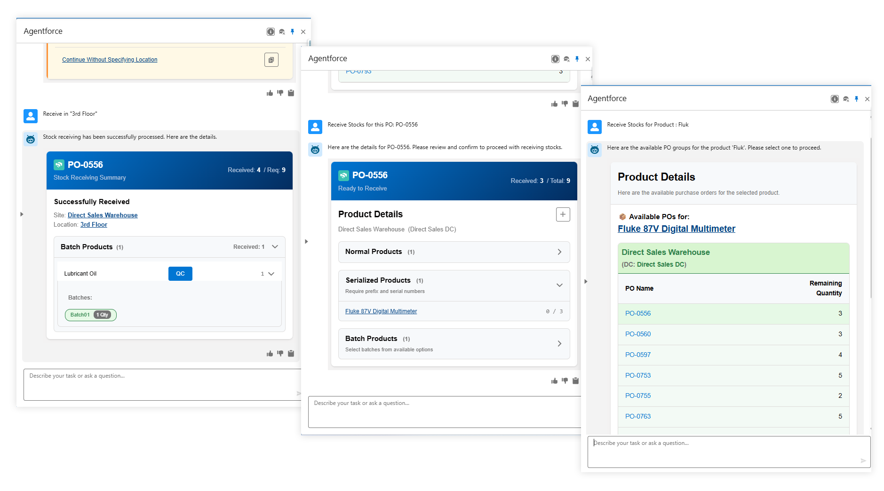
Task: Click side arrow on middle panel edge
Action: (x=306, y=242)
